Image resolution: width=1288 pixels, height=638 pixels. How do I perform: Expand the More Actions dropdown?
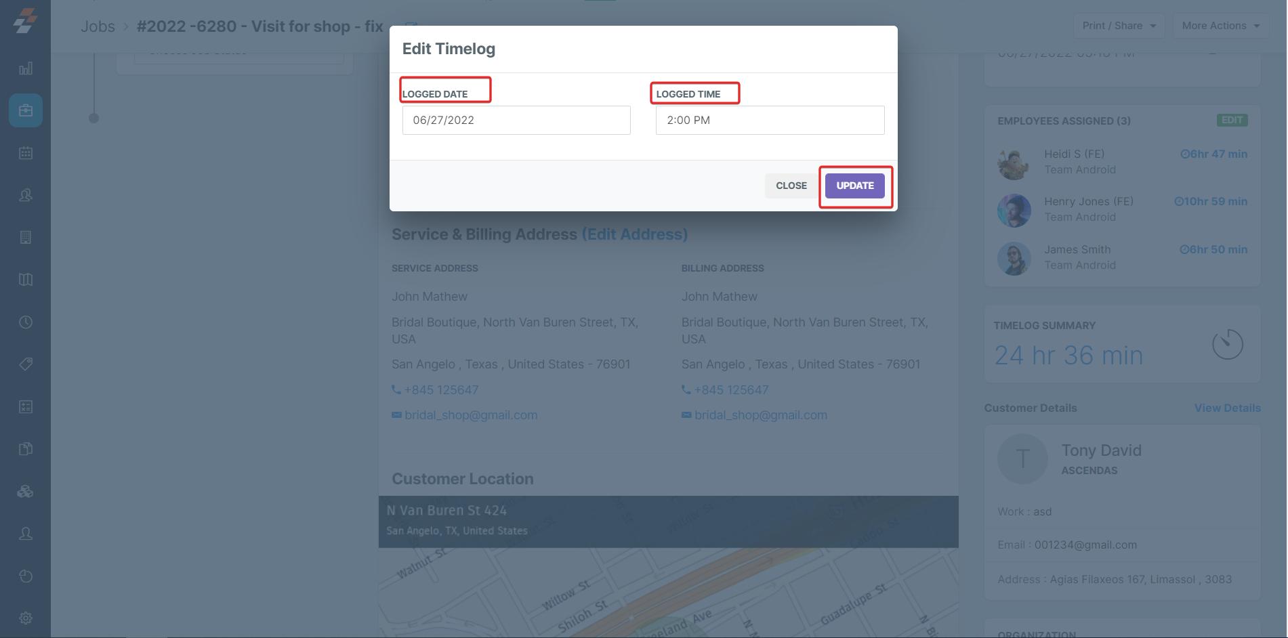[x=1220, y=26]
